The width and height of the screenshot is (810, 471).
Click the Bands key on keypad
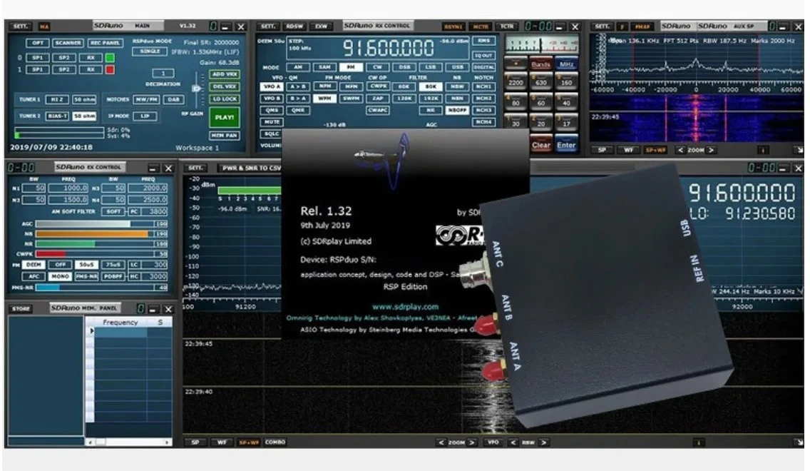click(x=542, y=64)
